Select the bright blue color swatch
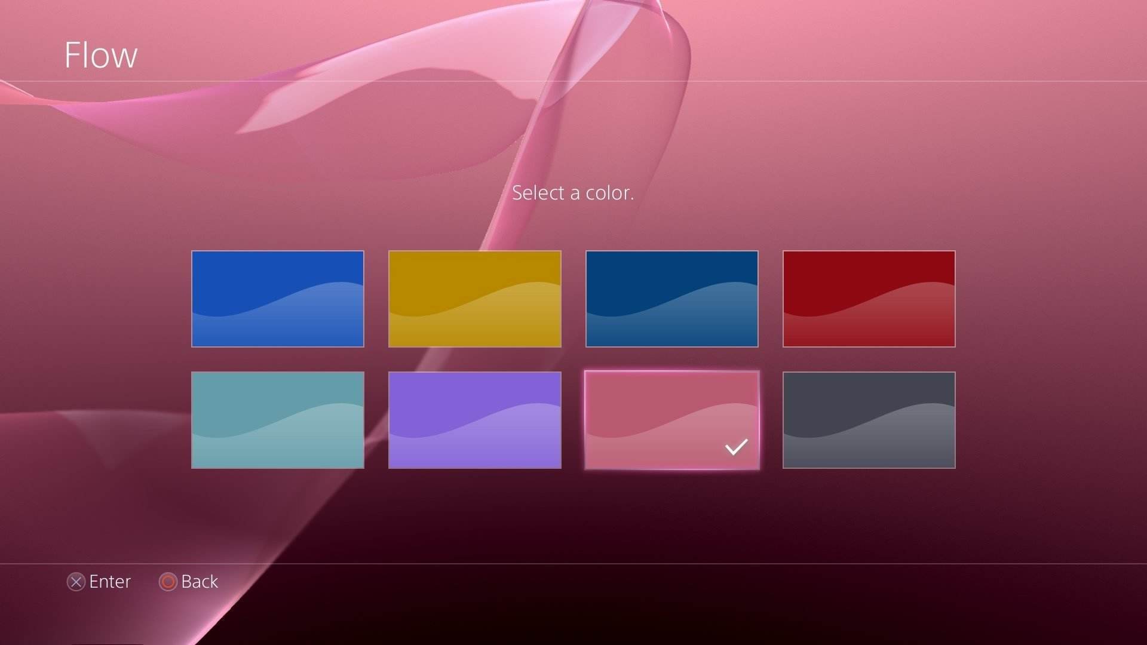Image resolution: width=1147 pixels, height=645 pixels. (277, 299)
